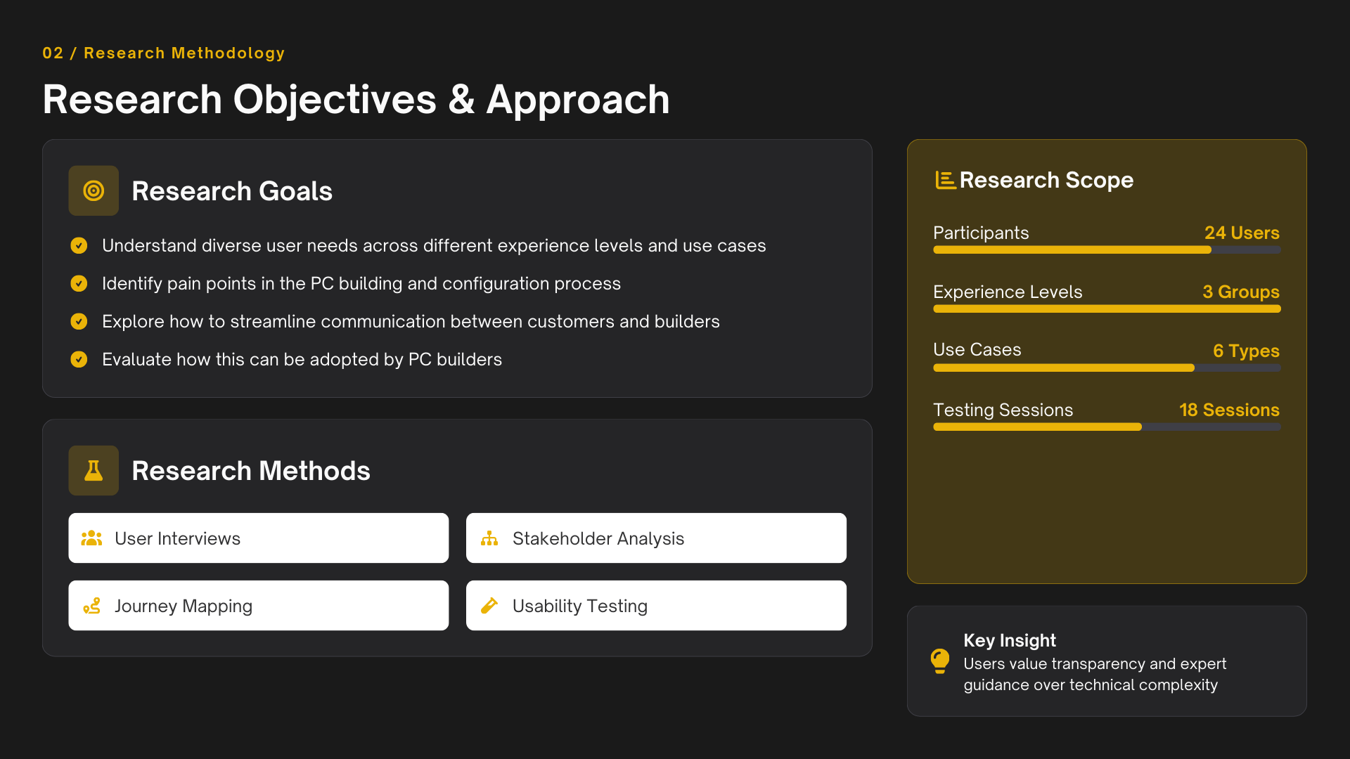1350x759 pixels.
Task: Select the flask icon next to Research Methods
Action: [93, 470]
